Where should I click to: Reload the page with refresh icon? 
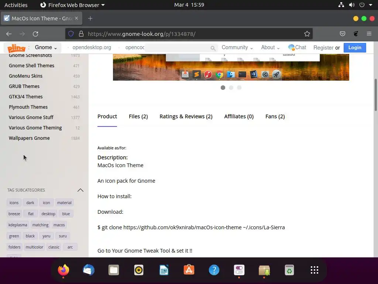click(x=35, y=34)
